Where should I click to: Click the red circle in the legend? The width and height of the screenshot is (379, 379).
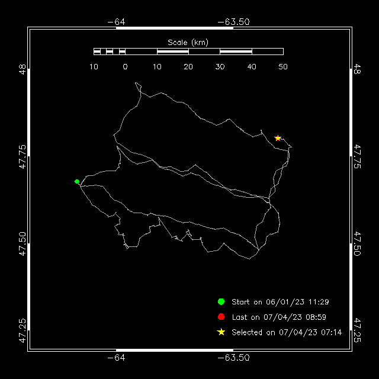click(221, 317)
